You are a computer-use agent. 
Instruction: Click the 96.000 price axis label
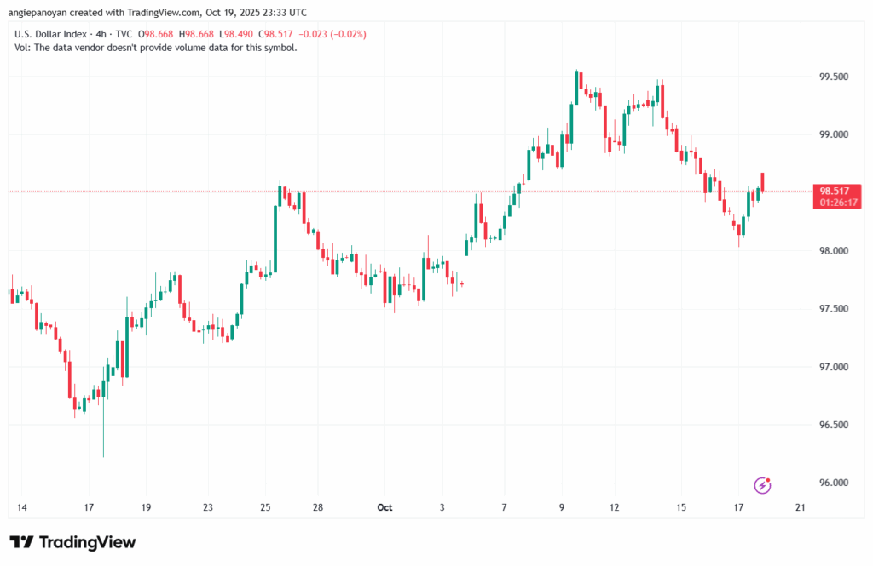[x=833, y=483]
